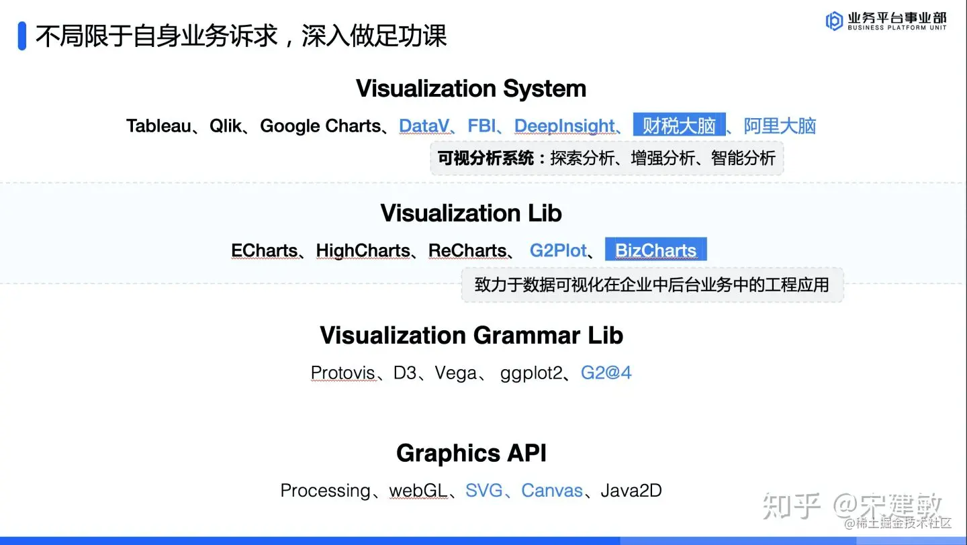Select the slide title 不局限于自身业务诉求，深入做足功课
The image size is (967, 545).
241,36
